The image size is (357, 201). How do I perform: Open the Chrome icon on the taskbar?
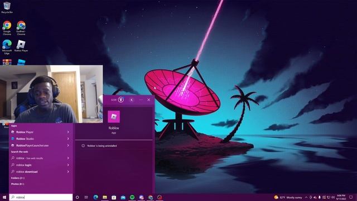tap(151, 197)
